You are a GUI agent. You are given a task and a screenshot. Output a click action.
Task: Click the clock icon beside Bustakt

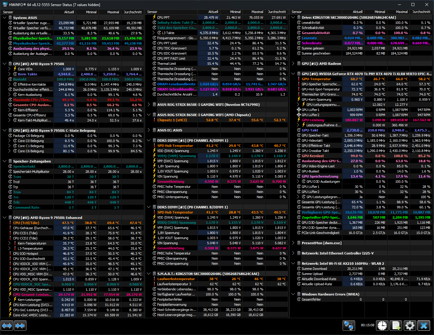(10, 79)
